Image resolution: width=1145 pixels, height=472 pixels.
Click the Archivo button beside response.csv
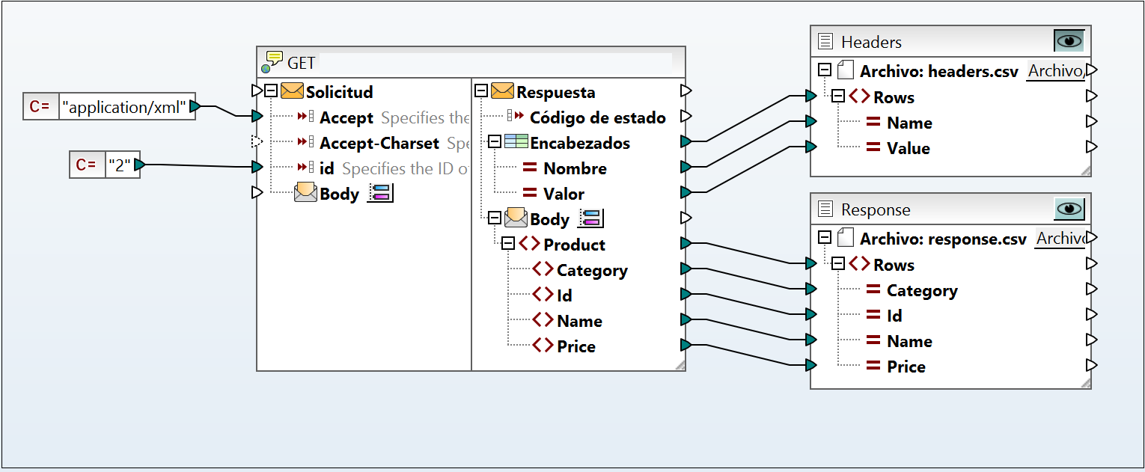(1060, 239)
